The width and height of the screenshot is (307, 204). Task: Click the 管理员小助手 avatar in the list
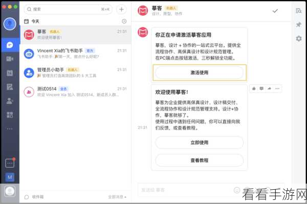29,73
